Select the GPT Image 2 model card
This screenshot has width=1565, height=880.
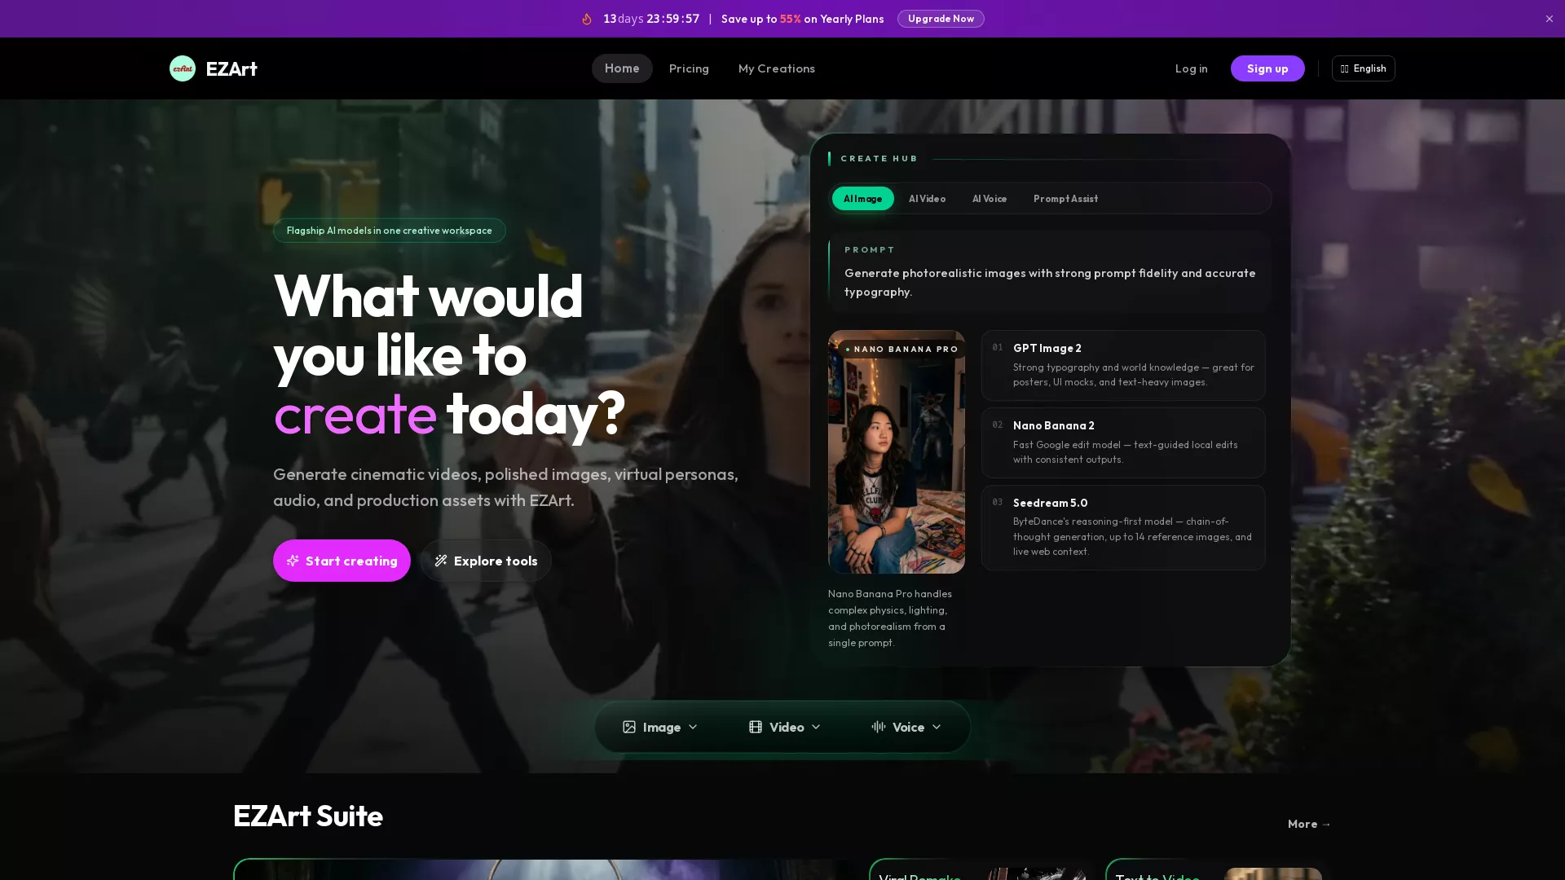[x=1123, y=365]
